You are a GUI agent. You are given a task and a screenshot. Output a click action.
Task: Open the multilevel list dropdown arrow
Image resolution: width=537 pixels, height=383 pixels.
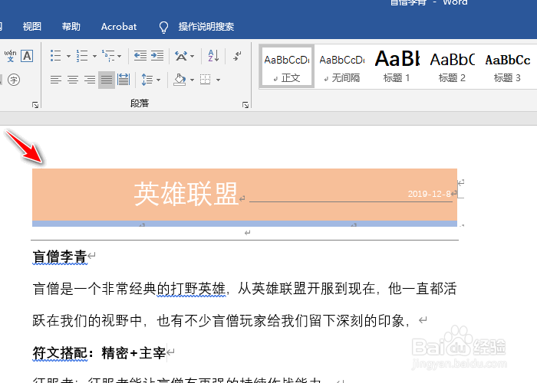tap(120, 56)
